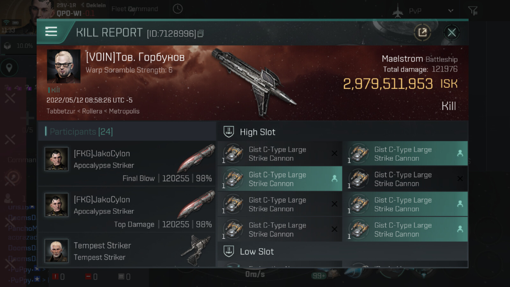Share the kill report via export icon
Viewport: 510px width, 287px height.
pyautogui.click(x=422, y=32)
